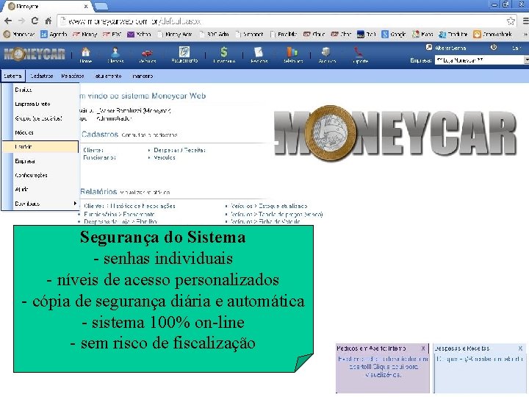Click the Funcionários link under Cadastros
This screenshot has height=397, width=529.
coord(99,157)
